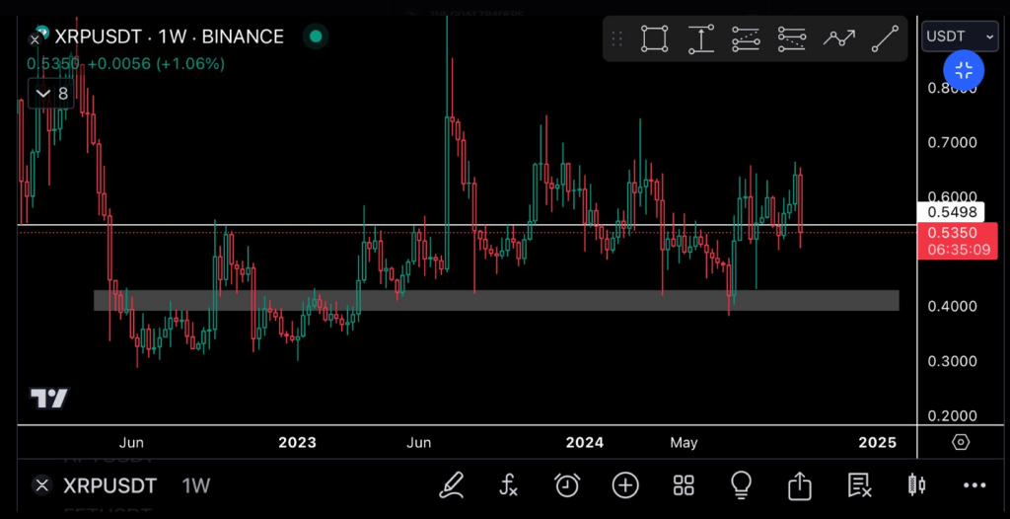The width and height of the screenshot is (1010, 519).
Task: Share the chart using share icon
Action: 799,484
